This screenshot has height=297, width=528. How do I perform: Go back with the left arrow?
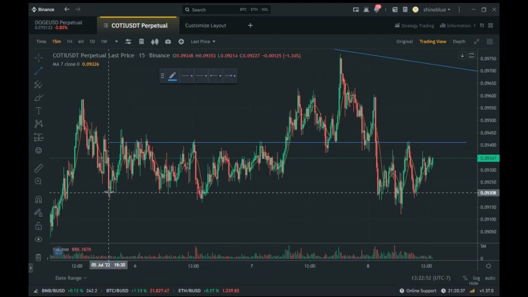[x=67, y=9]
